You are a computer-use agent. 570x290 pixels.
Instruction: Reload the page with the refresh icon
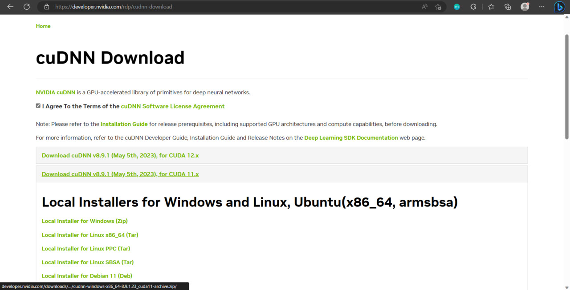pyautogui.click(x=27, y=7)
